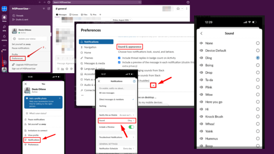Open the notification sound dropdown chevron in Preferences
The height and width of the screenshot is (154, 274).
tap(153, 85)
